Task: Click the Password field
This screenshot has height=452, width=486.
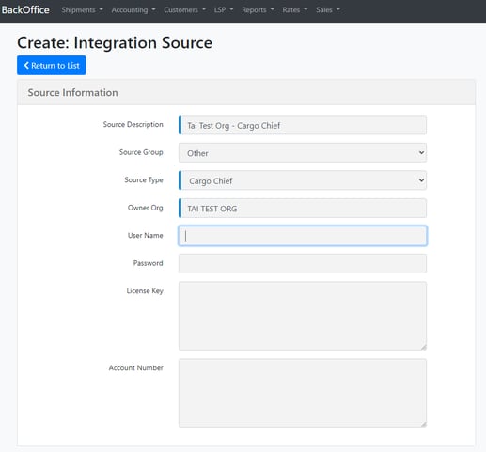Action: click(303, 263)
